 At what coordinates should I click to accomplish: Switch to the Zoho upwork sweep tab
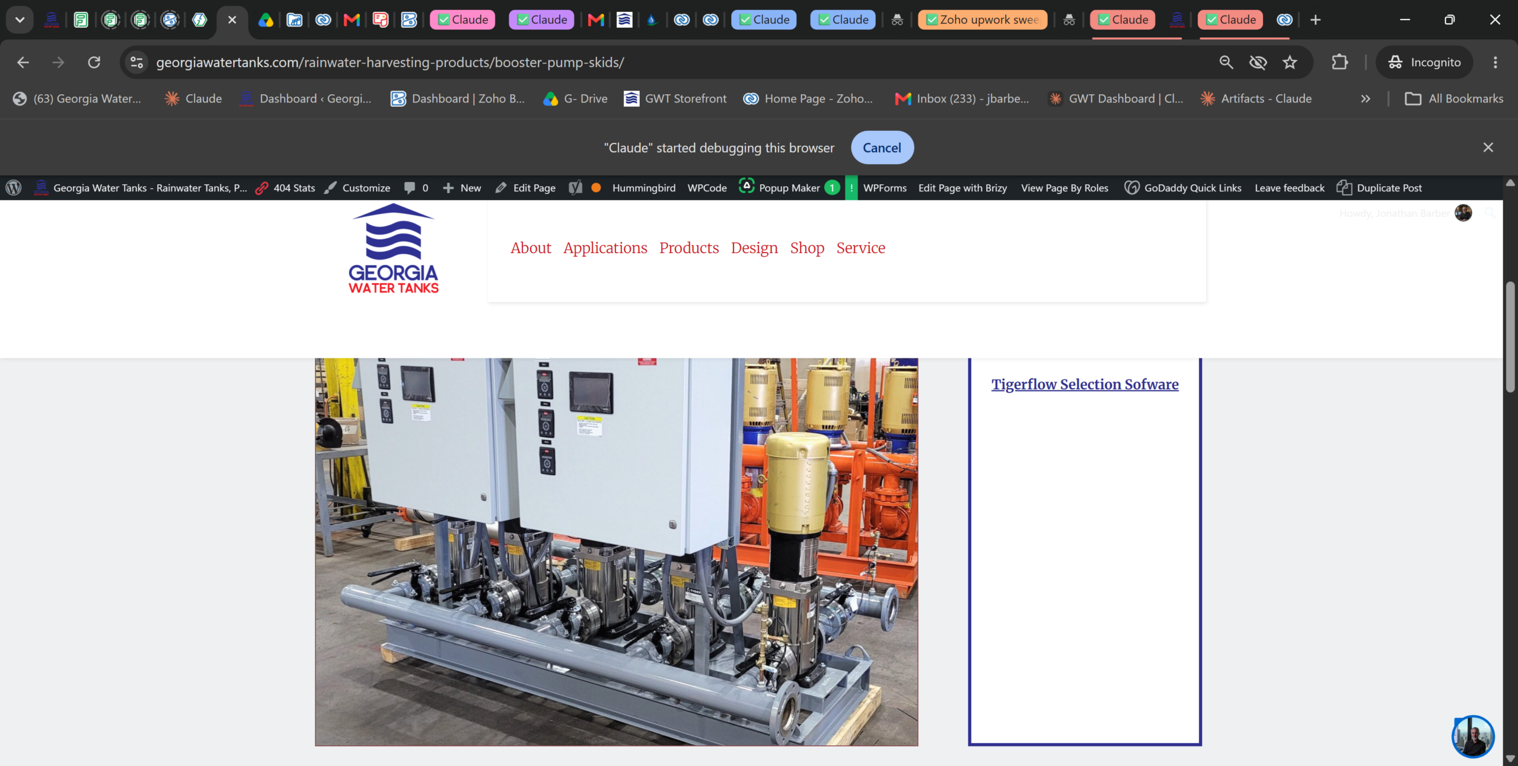tap(983, 20)
